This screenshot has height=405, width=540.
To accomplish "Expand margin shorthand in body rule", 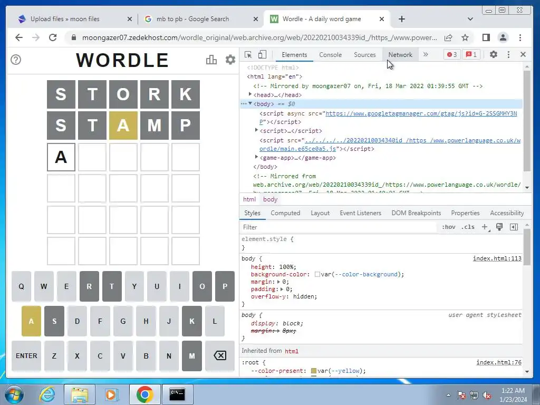I will [278, 282].
